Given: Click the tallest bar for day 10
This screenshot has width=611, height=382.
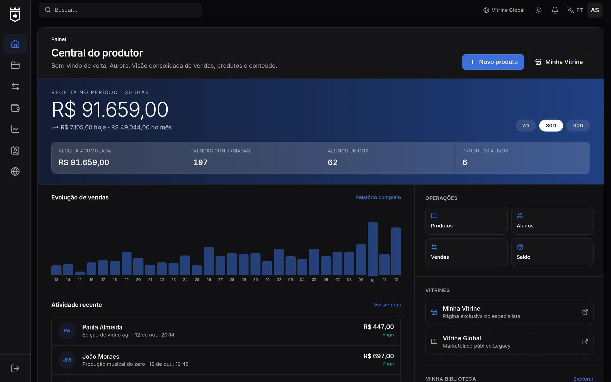Looking at the screenshot, I should tap(372, 249).
